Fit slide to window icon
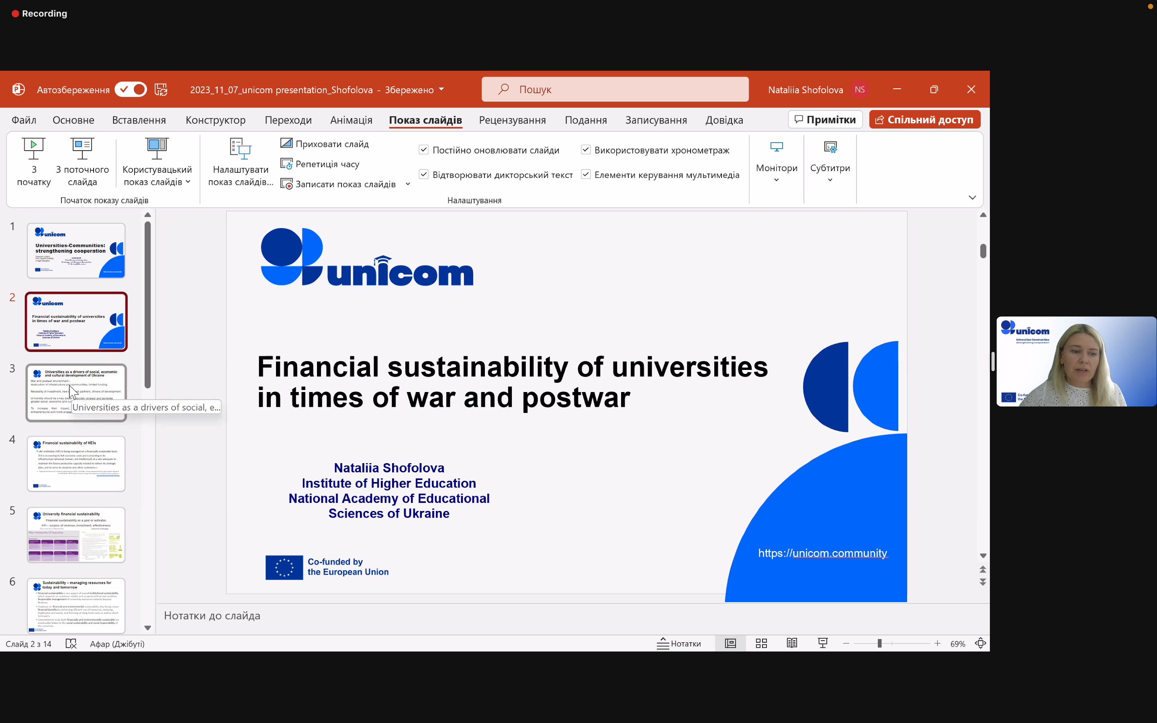The image size is (1157, 723). click(x=980, y=643)
